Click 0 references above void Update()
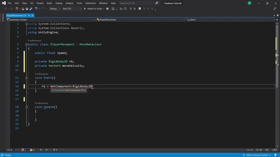The image size is (280, 157). click(x=42, y=103)
